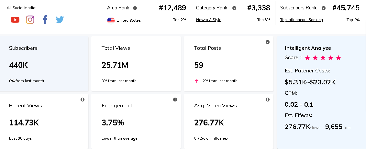Viewport: 366px width, 149px height.
Task: Show info tooltip on Recent Views card
Action: 83,100
